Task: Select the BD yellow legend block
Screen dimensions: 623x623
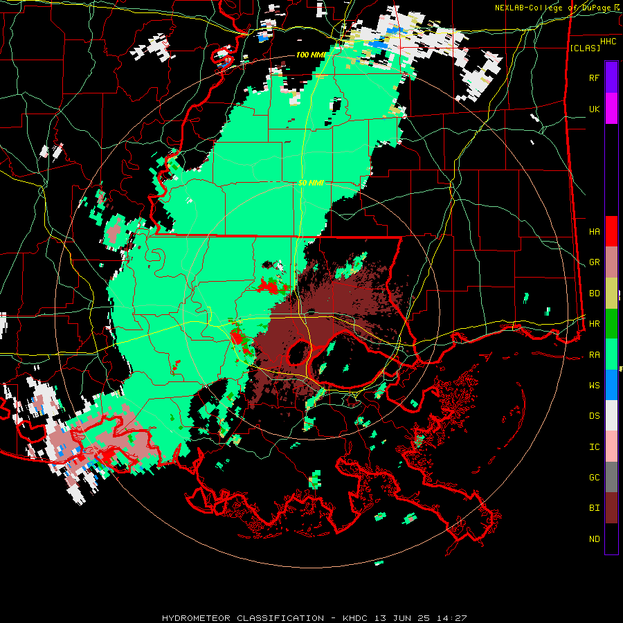Action: click(611, 293)
